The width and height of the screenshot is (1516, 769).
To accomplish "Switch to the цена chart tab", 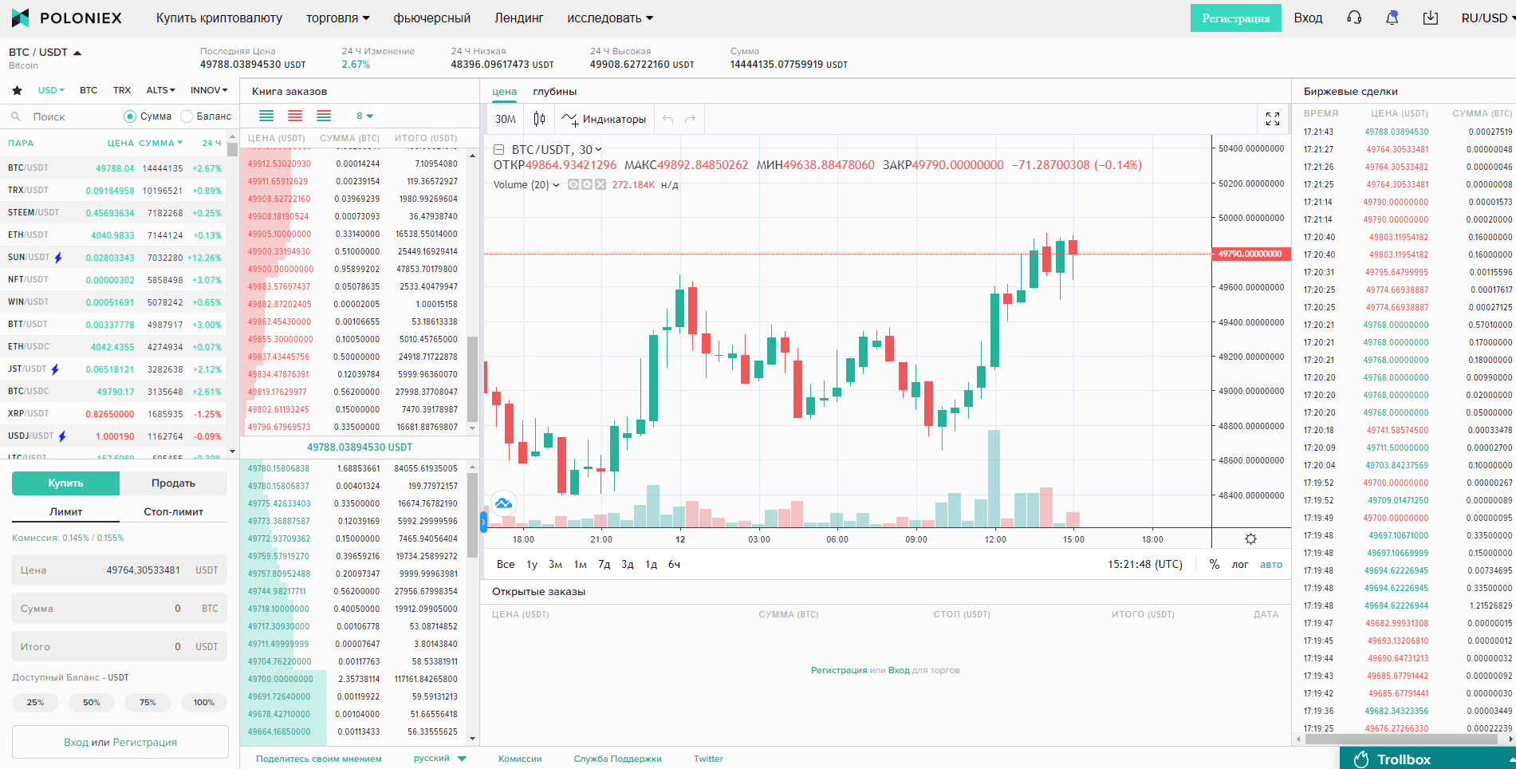I will (504, 92).
